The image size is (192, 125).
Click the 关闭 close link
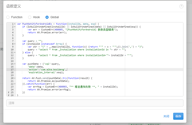[x=166, y=116]
